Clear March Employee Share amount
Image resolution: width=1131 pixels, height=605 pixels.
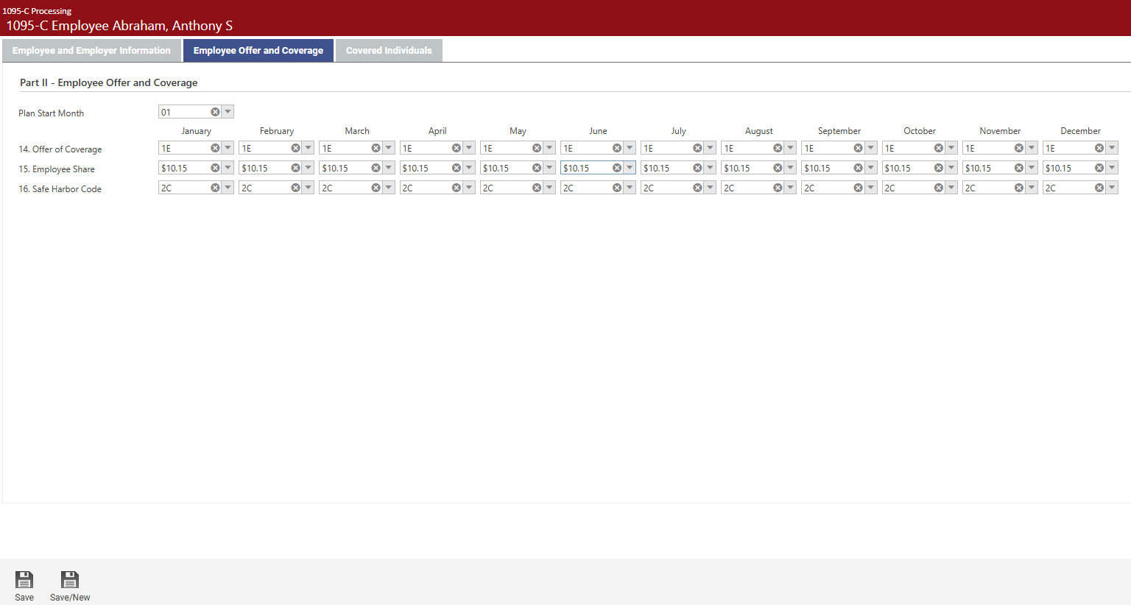coord(376,168)
